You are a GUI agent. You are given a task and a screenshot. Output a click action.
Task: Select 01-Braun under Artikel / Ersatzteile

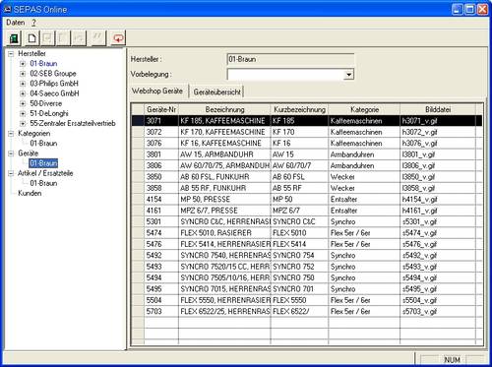pos(43,183)
